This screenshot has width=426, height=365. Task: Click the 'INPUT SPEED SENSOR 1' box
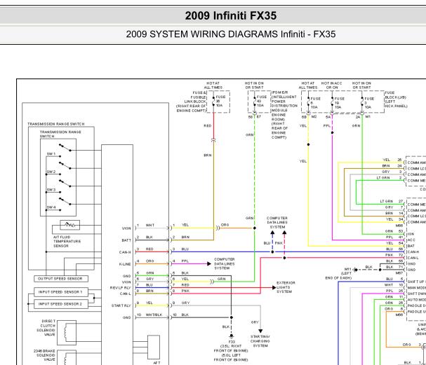click(x=61, y=292)
